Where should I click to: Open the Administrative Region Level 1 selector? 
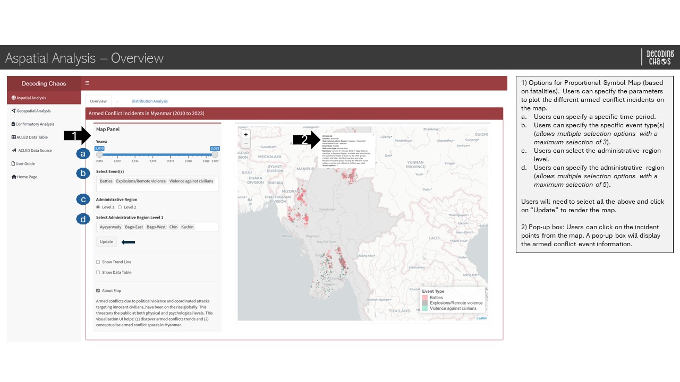[x=157, y=227]
